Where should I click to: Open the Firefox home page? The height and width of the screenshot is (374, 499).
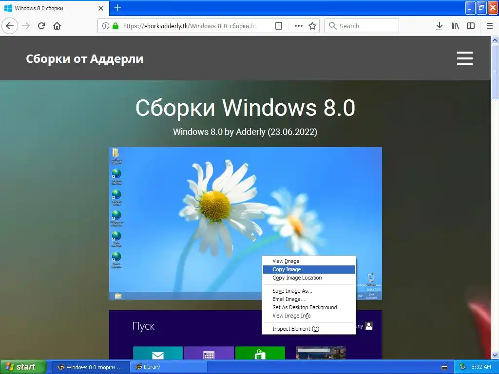coord(57,26)
